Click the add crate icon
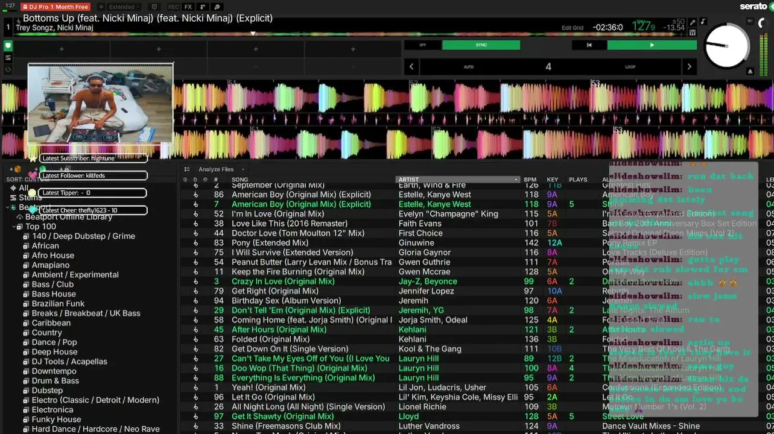 pos(16,169)
